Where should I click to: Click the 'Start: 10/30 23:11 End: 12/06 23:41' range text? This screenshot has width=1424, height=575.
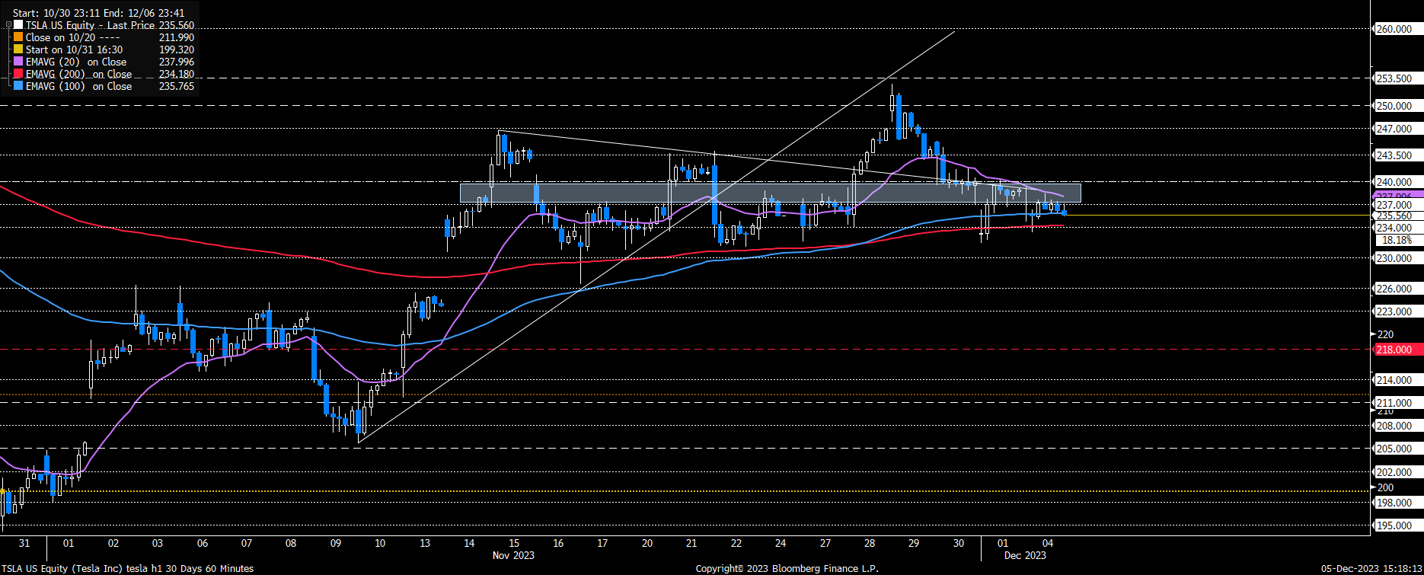97,13
